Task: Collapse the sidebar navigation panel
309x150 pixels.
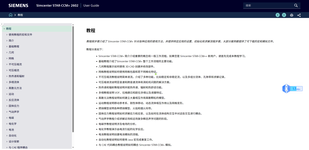Action: tap(2, 24)
